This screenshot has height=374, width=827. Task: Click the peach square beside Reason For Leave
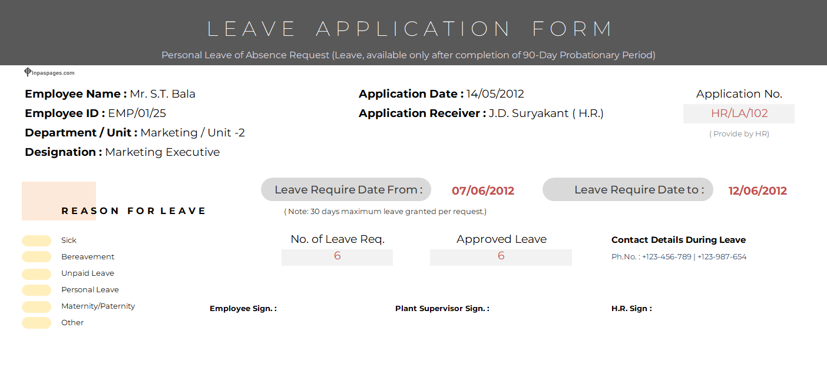pos(58,201)
